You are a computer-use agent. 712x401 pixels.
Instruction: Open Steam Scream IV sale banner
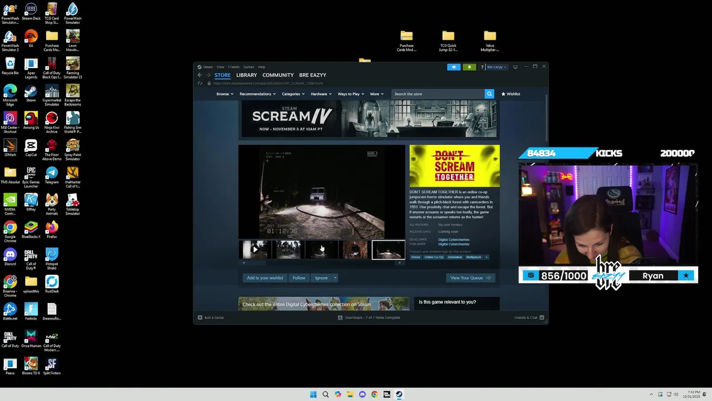click(x=369, y=119)
